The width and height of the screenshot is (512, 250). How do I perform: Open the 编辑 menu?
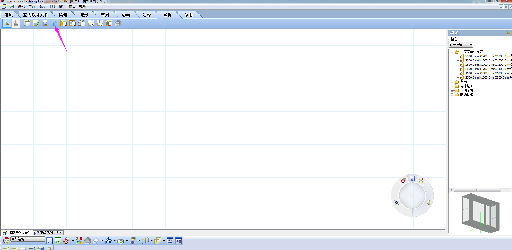pyautogui.click(x=21, y=7)
